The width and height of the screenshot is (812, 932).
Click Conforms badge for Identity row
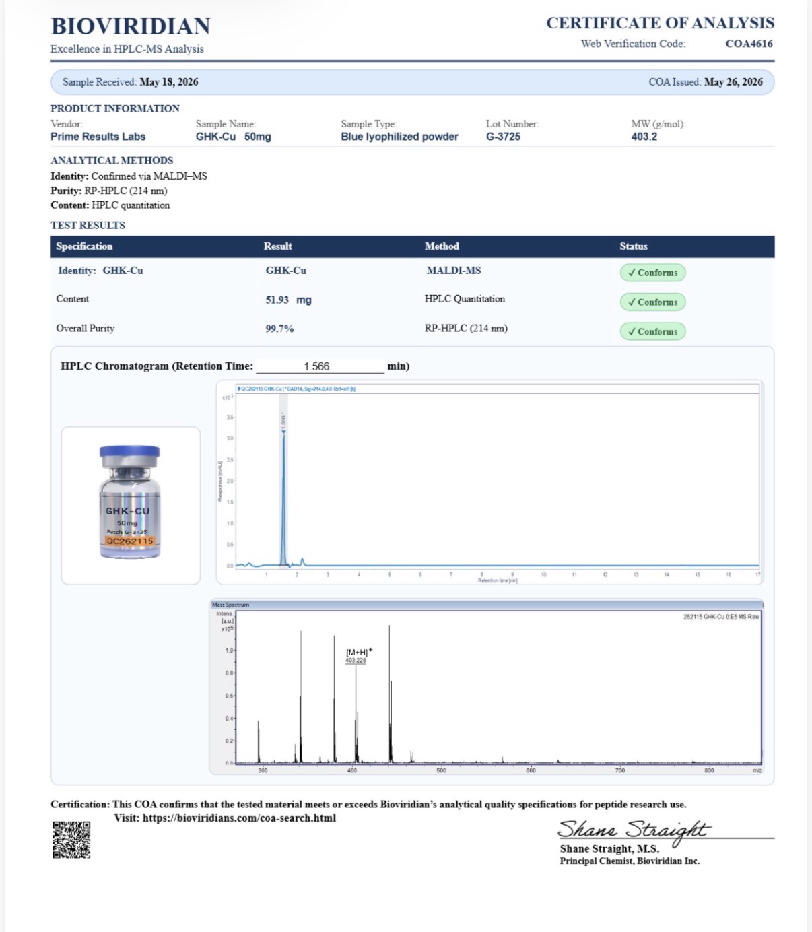[x=652, y=273]
